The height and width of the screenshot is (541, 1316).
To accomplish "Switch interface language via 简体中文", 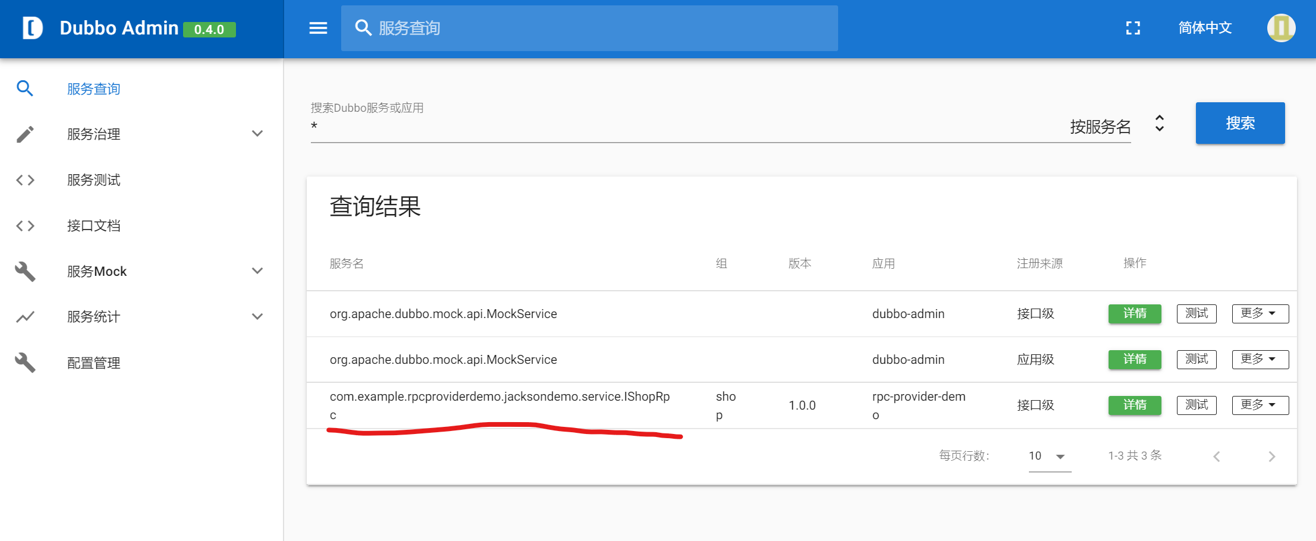I will coord(1204,27).
